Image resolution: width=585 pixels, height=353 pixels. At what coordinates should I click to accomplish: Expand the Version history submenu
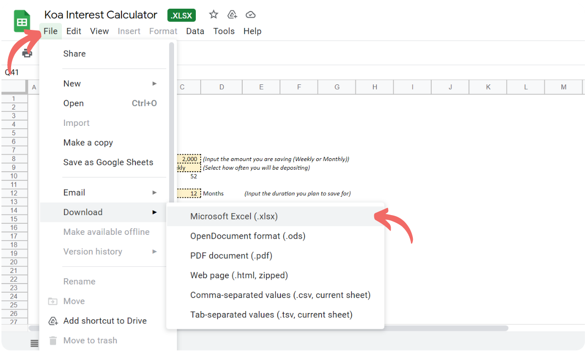pyautogui.click(x=104, y=252)
